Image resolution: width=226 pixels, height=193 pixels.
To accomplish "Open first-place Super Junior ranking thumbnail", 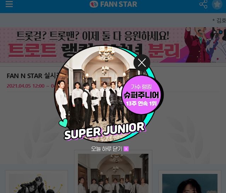I will [x=113, y=173].
